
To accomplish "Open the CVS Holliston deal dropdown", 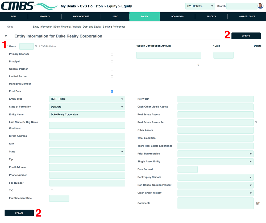I will pyautogui.click(x=200, y=6).
